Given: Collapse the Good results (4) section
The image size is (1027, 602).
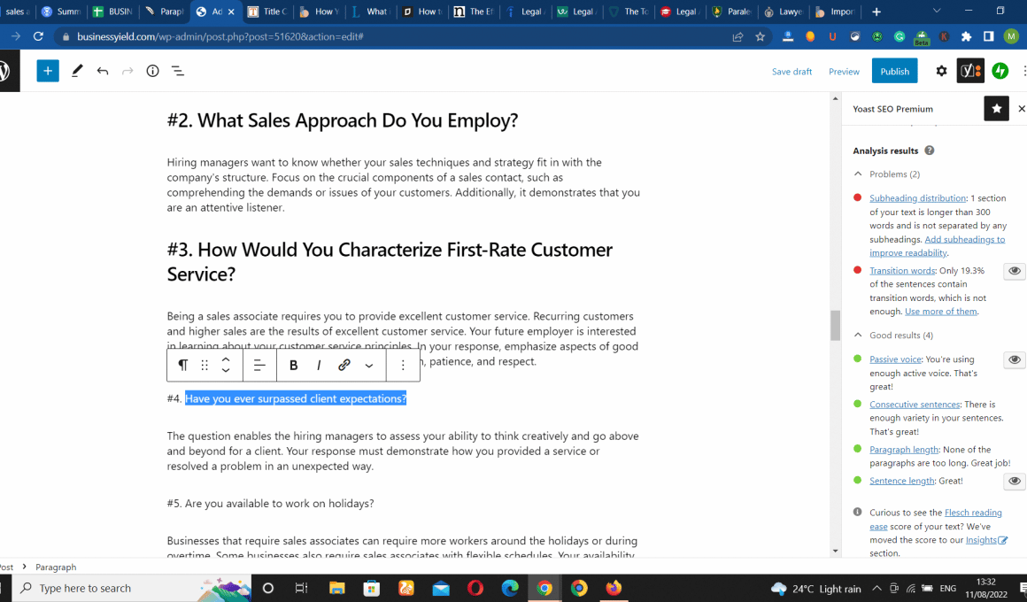Looking at the screenshot, I should point(858,336).
